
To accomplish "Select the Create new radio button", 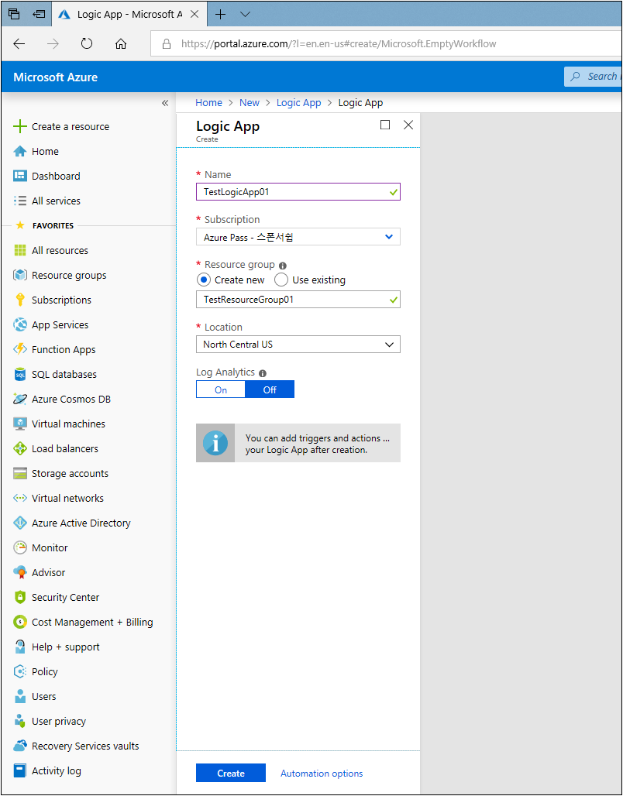I will click(204, 280).
